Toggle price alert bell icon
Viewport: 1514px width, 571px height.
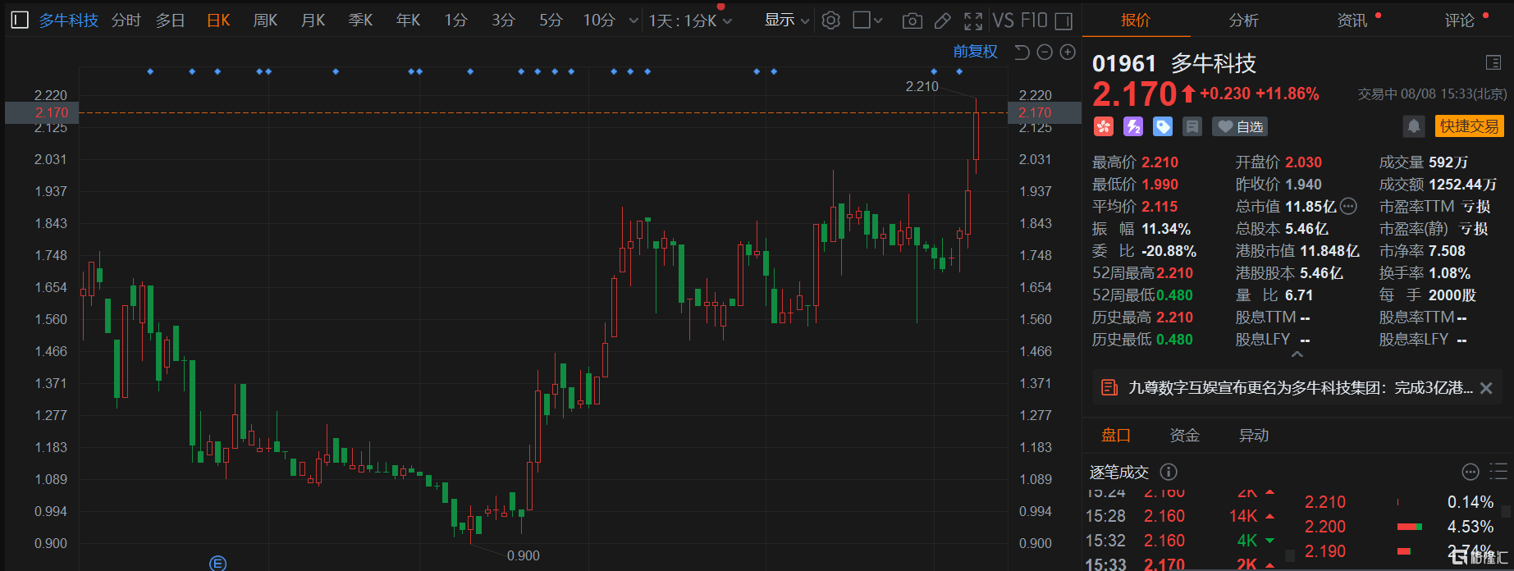coord(1413,126)
